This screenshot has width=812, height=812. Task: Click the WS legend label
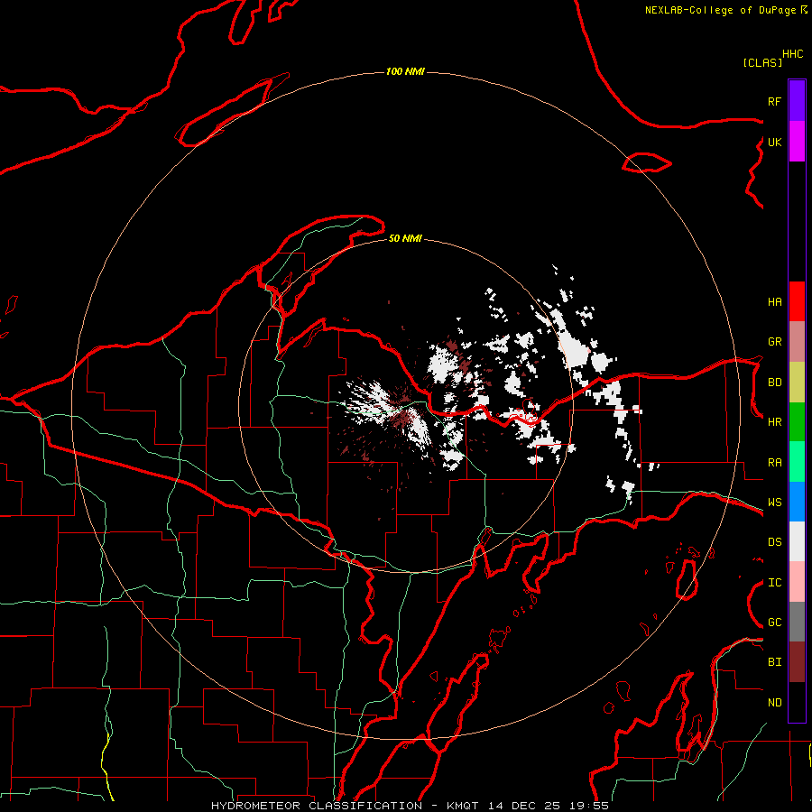click(x=774, y=503)
